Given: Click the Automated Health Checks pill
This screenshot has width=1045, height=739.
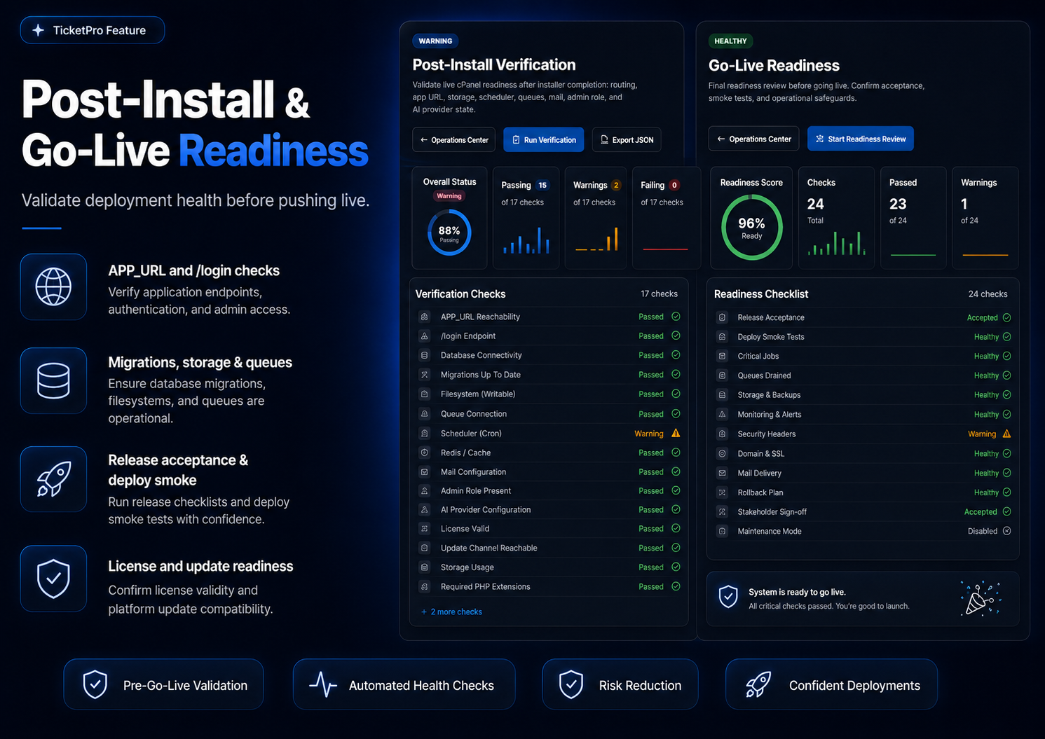Looking at the screenshot, I should click(x=404, y=684).
